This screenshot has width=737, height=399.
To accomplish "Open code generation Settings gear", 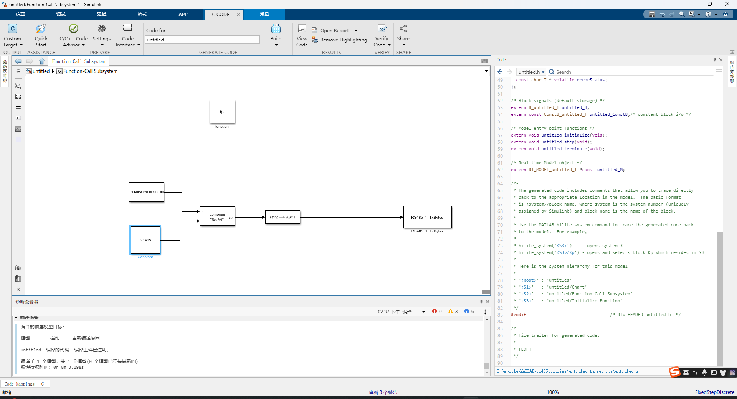I will click(101, 35).
